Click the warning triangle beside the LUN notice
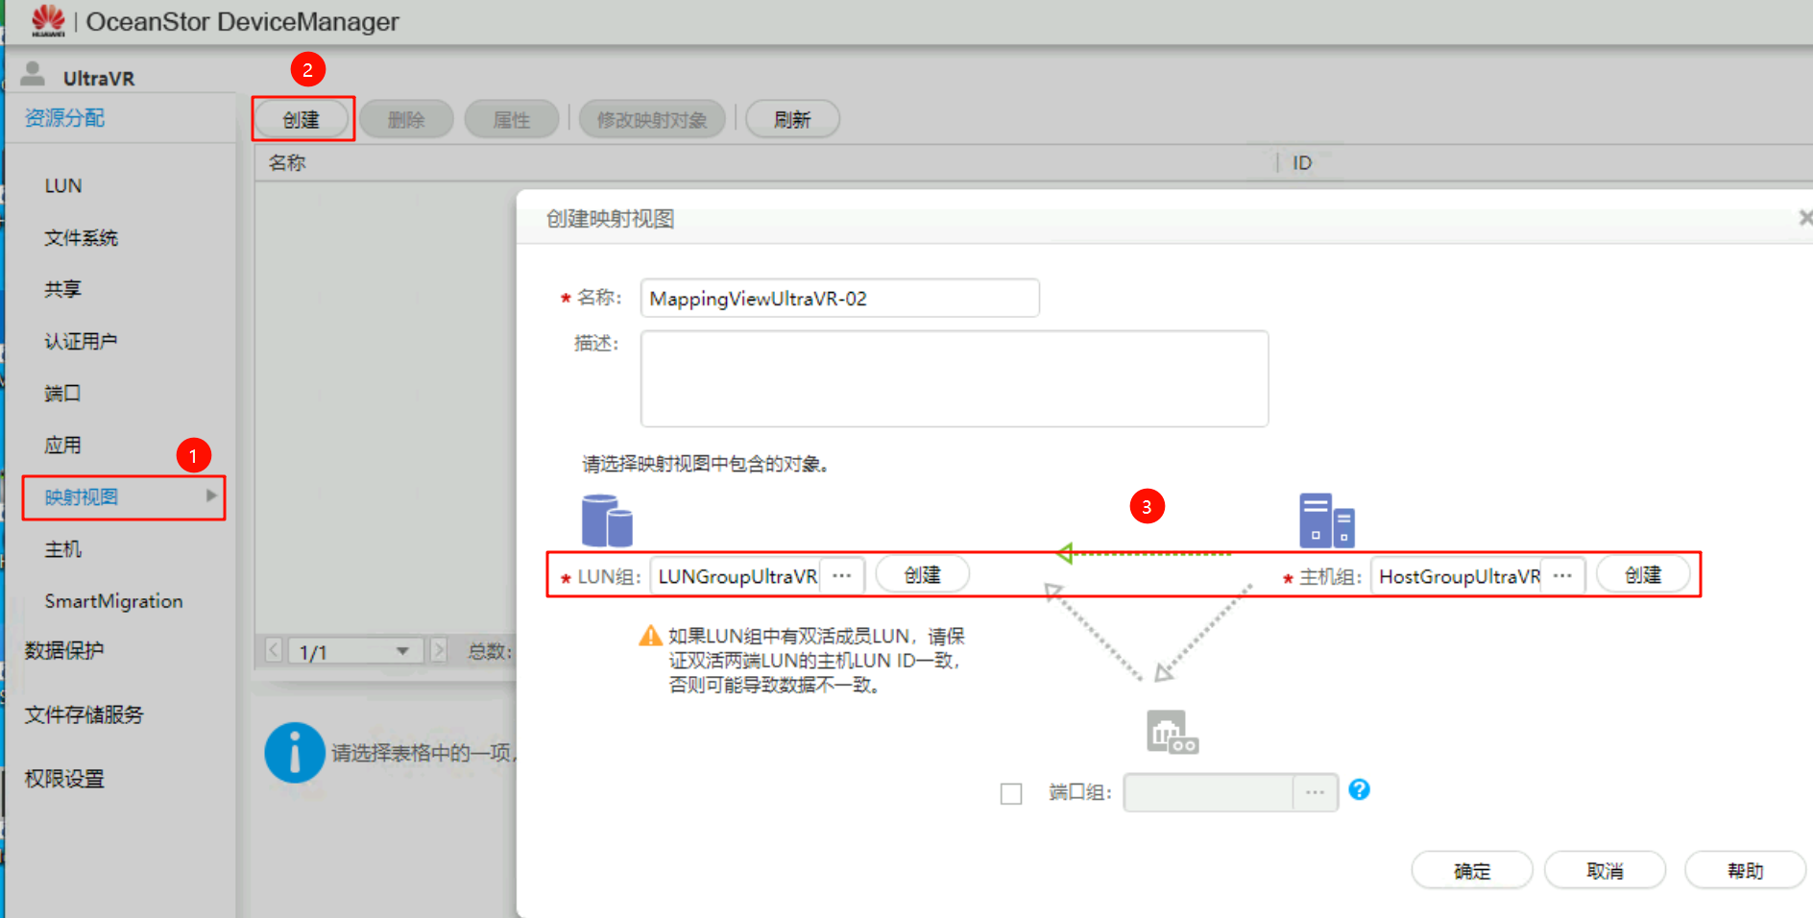The width and height of the screenshot is (1813, 918). (x=649, y=634)
